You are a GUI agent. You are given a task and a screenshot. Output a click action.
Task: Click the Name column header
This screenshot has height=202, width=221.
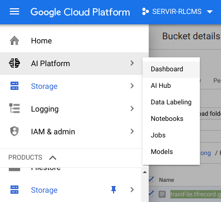166,180
